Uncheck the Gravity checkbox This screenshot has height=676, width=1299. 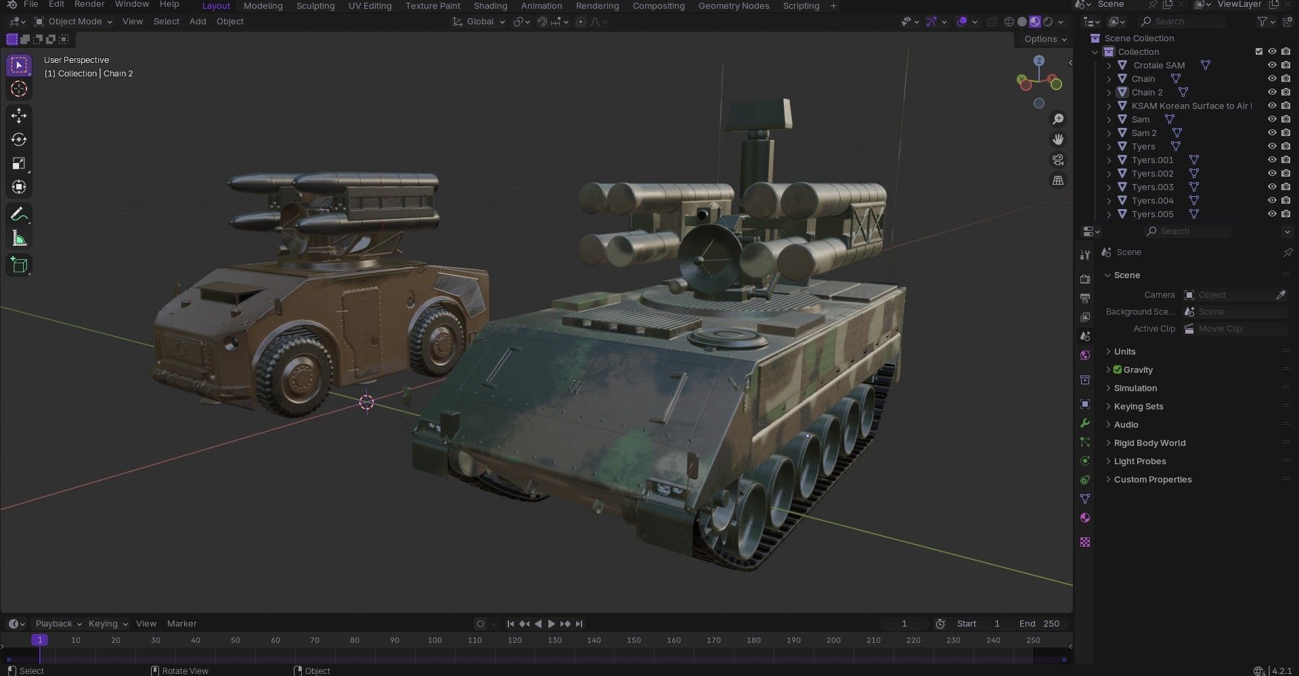click(x=1118, y=369)
